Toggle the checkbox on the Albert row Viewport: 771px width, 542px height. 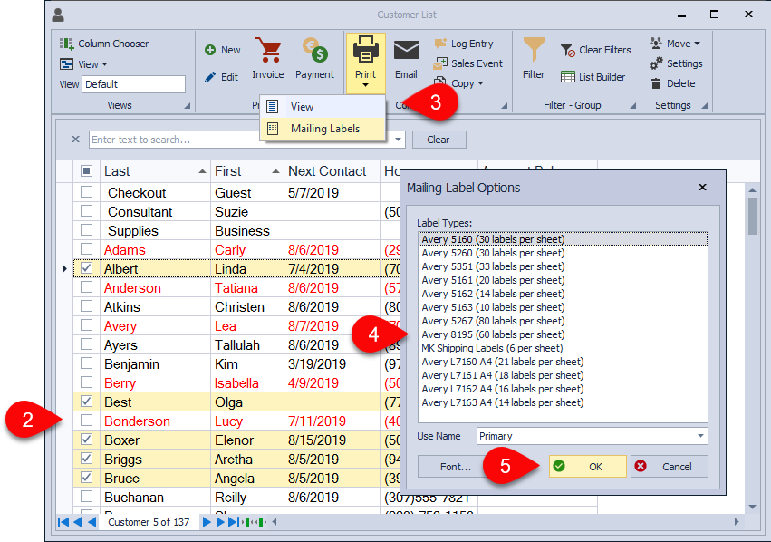pos(87,268)
